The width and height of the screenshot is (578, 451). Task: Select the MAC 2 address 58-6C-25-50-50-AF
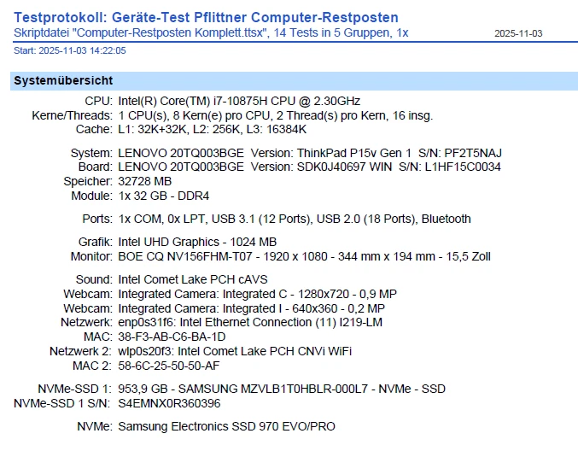point(169,366)
